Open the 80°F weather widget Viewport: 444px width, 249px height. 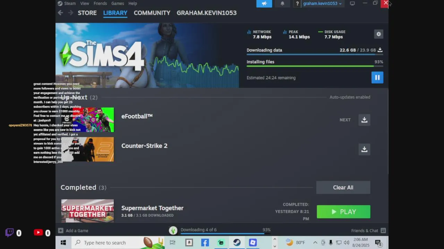click(296, 243)
